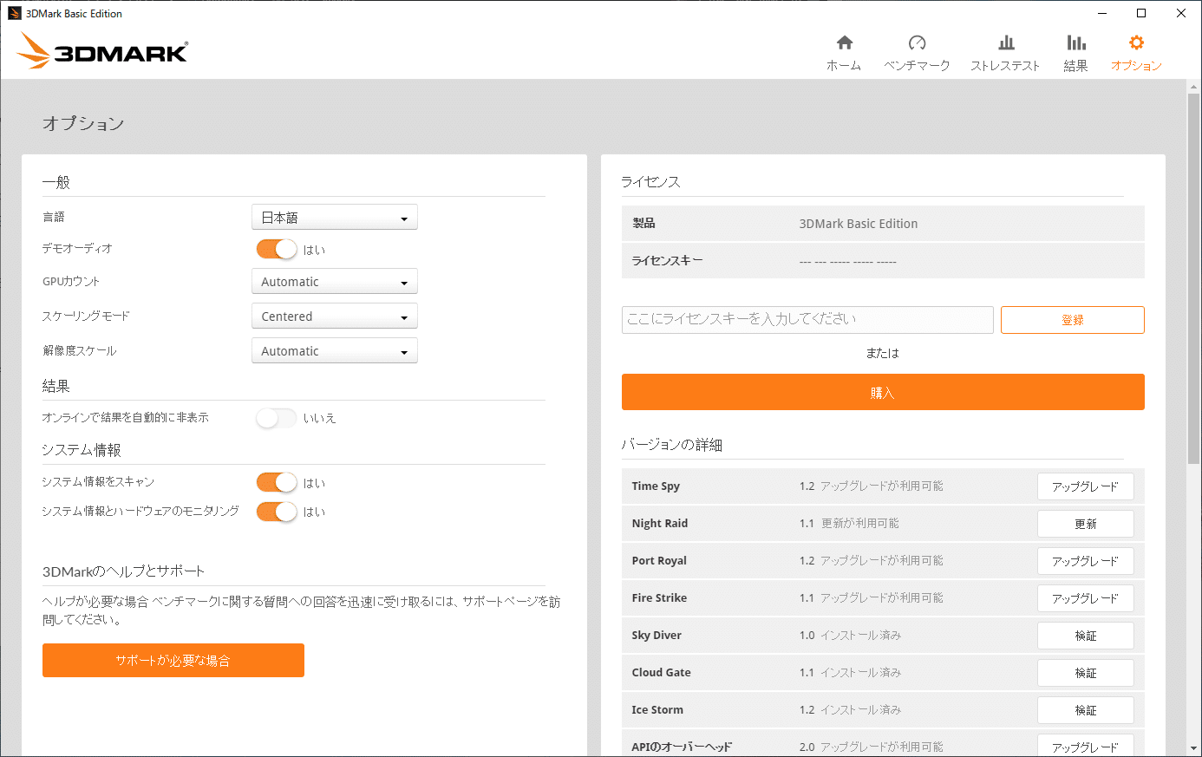Click the 'Sky Diver' row name
The height and width of the screenshot is (757, 1202).
click(657, 636)
